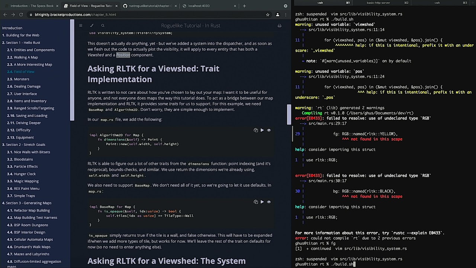Open Section 2 - Stretch Goals
Viewport: 476px width, 268px height.
(24, 144)
